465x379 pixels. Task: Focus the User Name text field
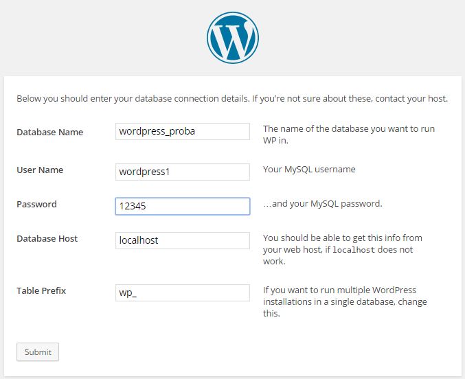pos(182,171)
